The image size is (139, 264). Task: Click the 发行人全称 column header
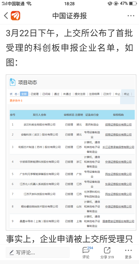[39, 115]
